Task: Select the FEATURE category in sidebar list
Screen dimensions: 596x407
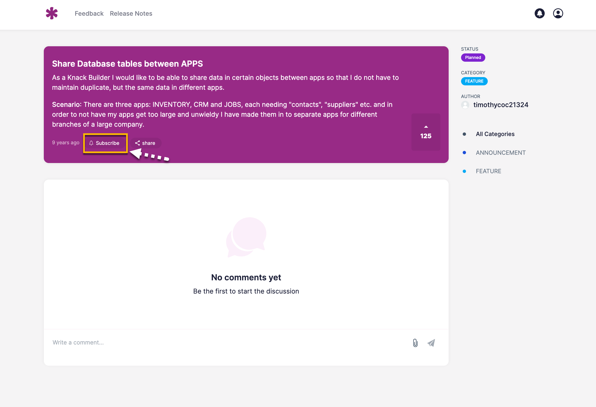Action: coord(488,171)
